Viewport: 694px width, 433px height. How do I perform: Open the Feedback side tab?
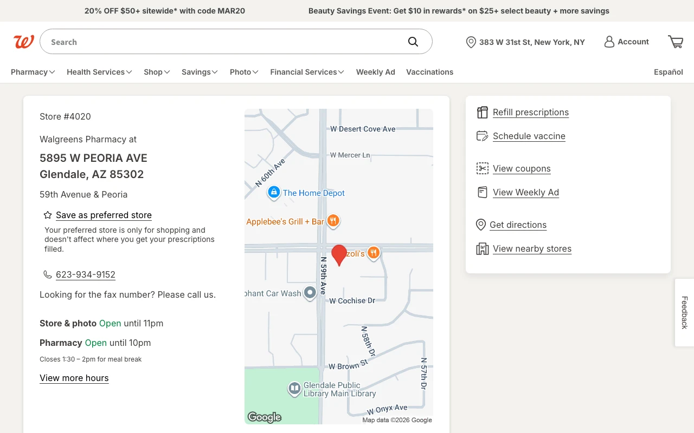[x=684, y=312]
